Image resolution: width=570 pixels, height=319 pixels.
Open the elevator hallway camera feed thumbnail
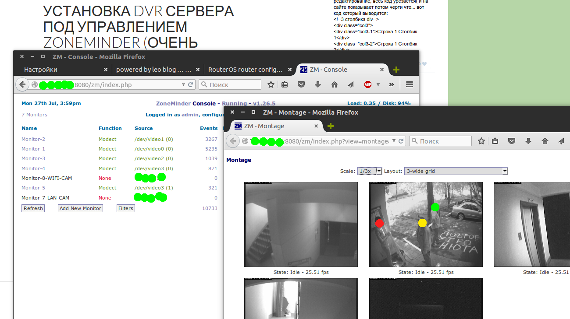point(532,224)
